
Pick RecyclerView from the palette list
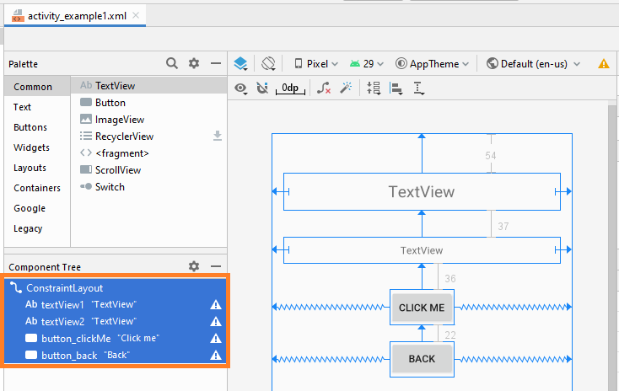148,137
